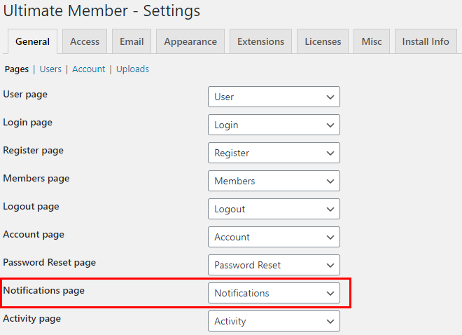Open the Misc tab

pyautogui.click(x=372, y=41)
